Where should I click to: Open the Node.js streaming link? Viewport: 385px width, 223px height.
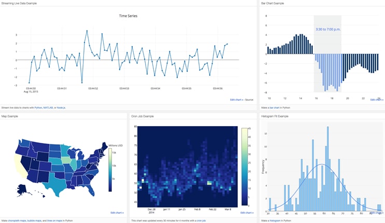61,108
